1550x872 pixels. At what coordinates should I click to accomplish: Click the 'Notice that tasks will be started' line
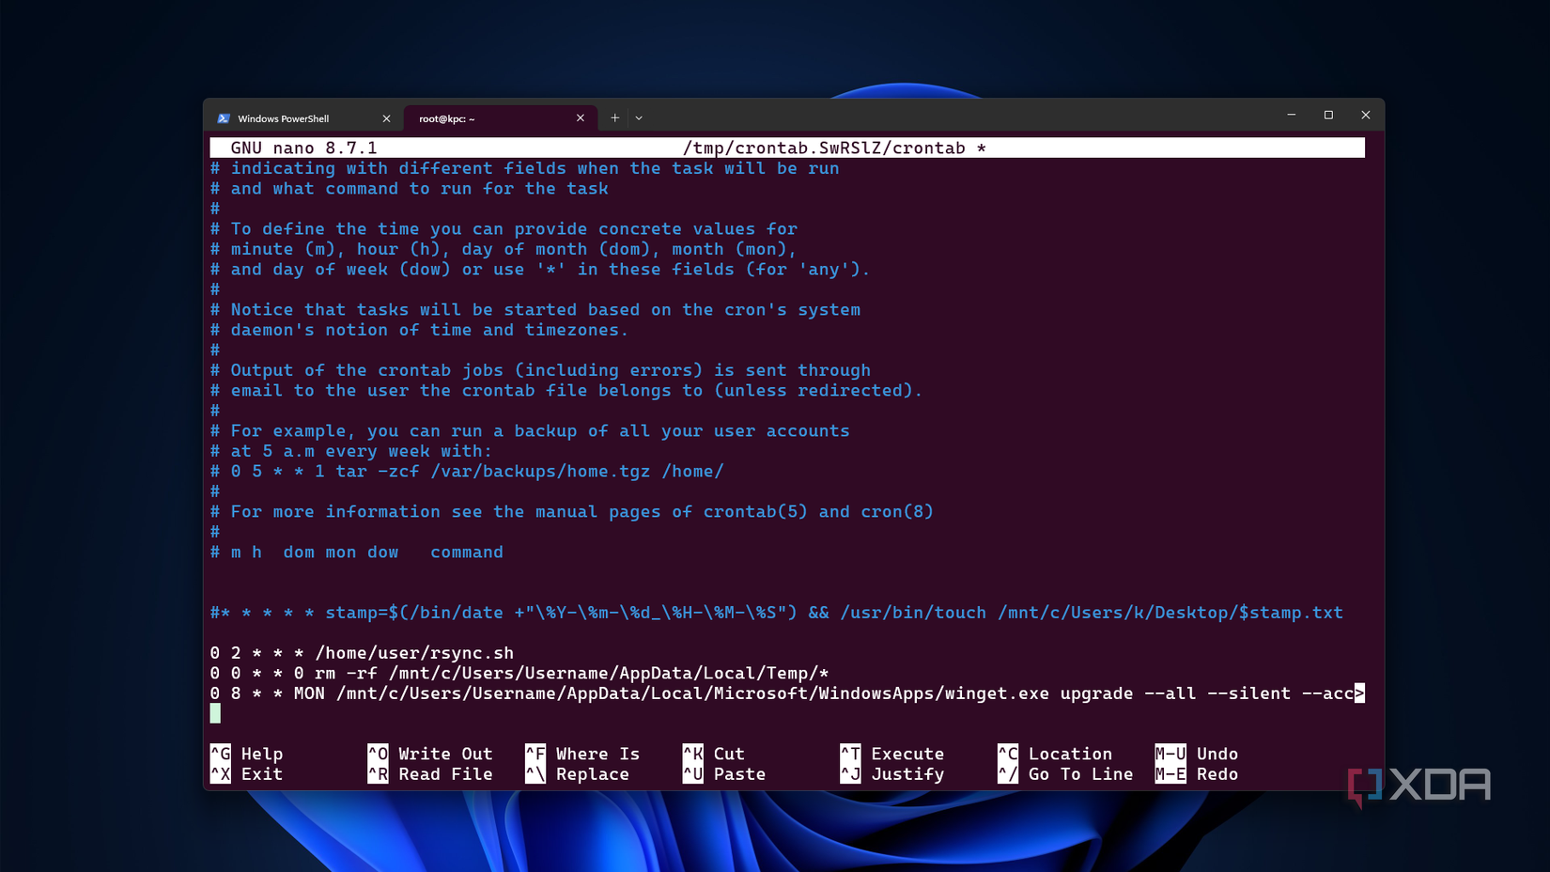(x=535, y=310)
